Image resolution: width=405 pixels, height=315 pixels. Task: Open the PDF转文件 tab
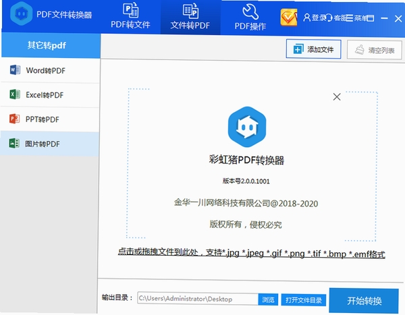pyautogui.click(x=130, y=16)
